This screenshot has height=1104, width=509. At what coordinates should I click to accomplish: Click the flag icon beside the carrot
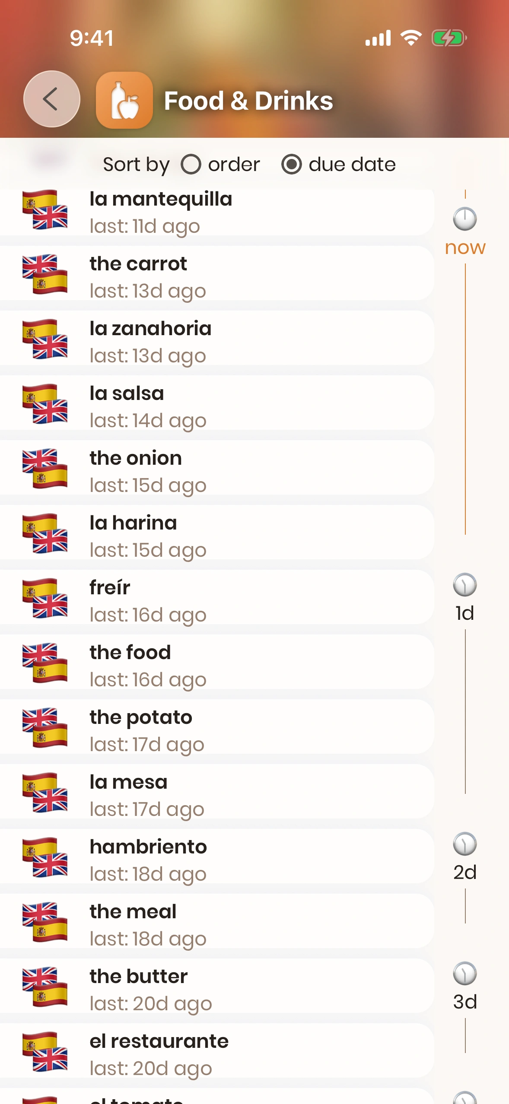coord(45,274)
